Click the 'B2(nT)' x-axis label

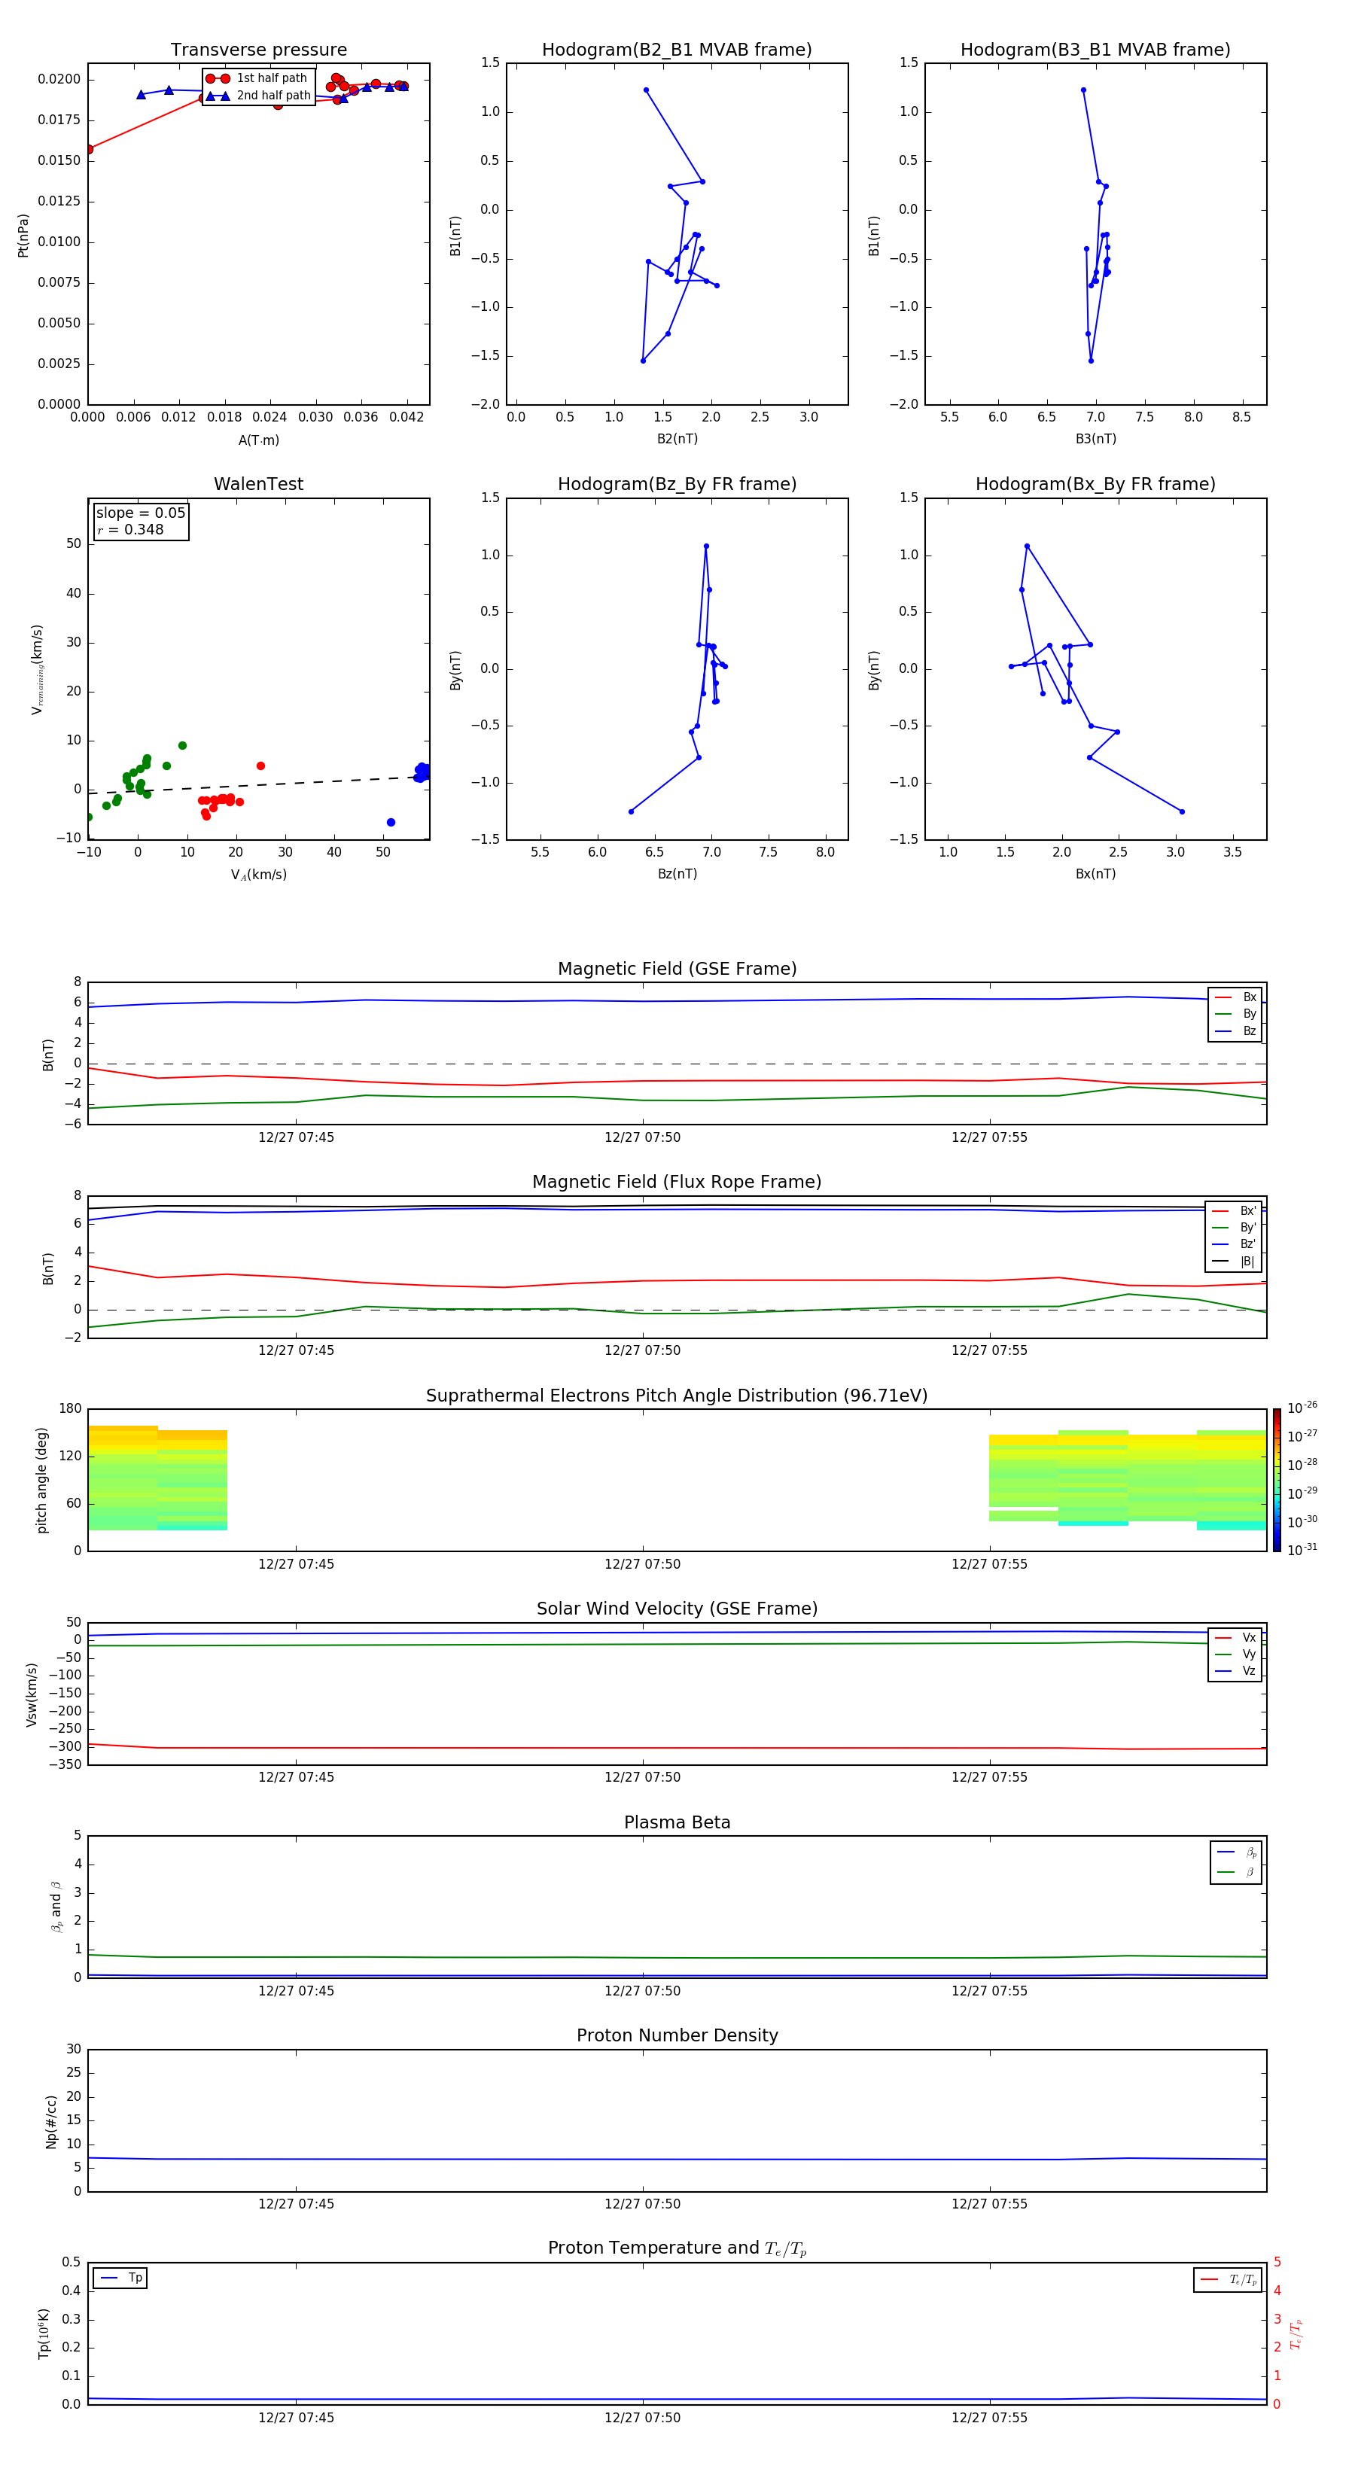pos(677,439)
